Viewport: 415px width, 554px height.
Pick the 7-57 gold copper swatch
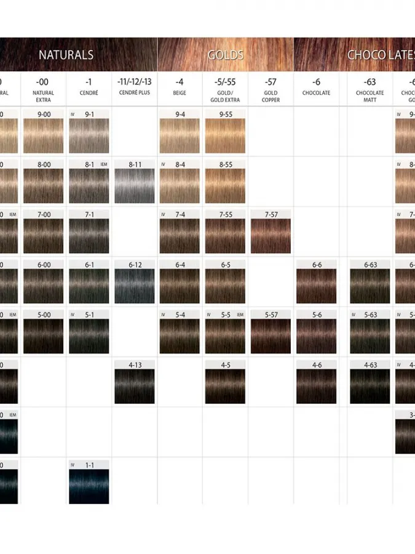click(x=271, y=232)
